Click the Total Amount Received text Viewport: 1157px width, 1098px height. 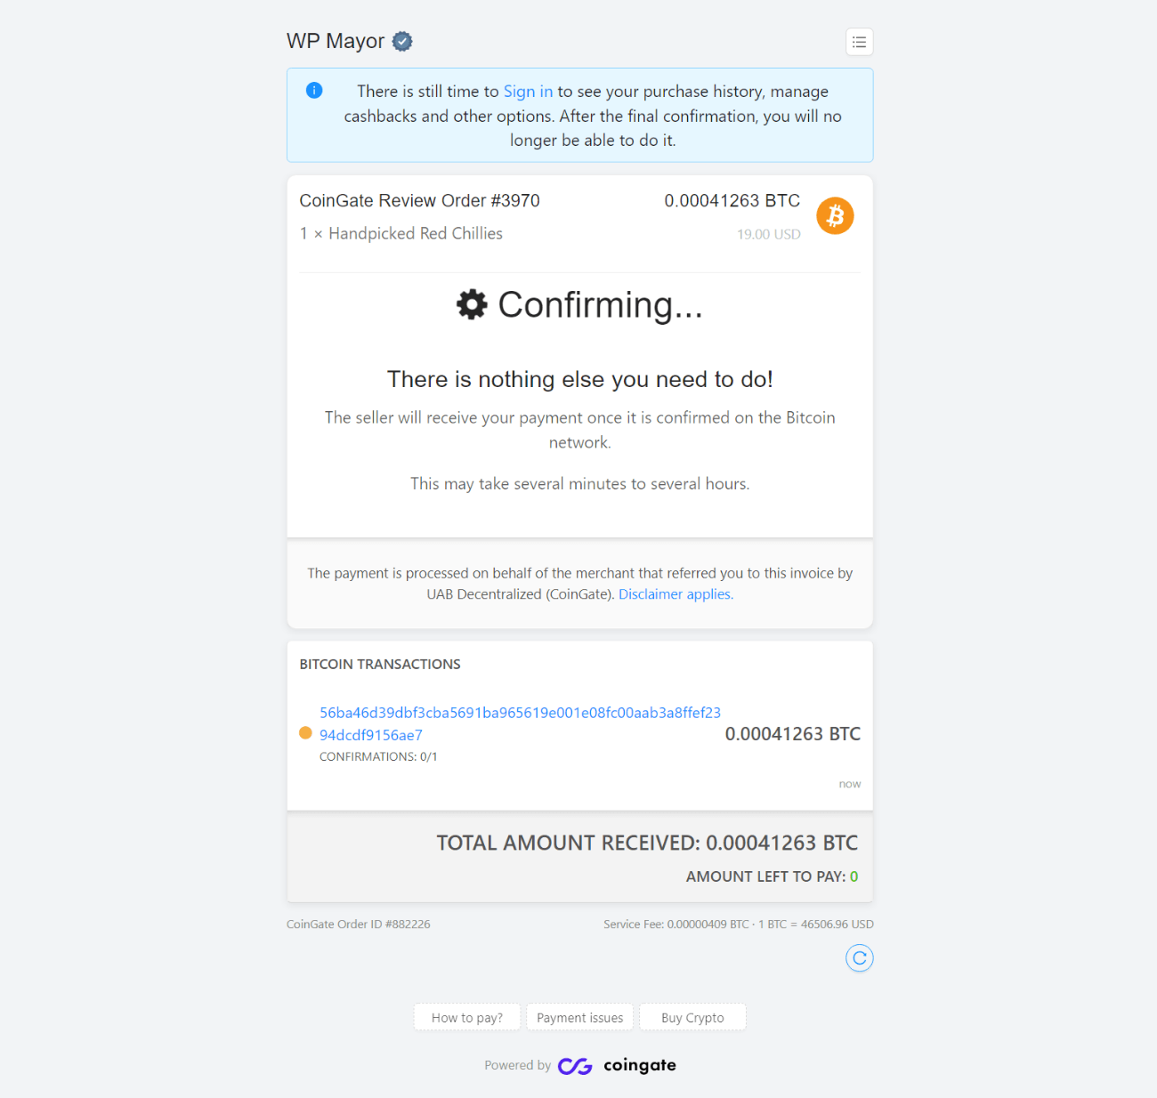647,843
